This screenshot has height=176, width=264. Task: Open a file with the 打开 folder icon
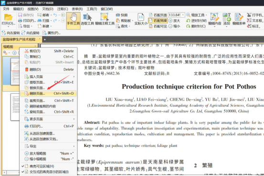[x=8, y=18]
